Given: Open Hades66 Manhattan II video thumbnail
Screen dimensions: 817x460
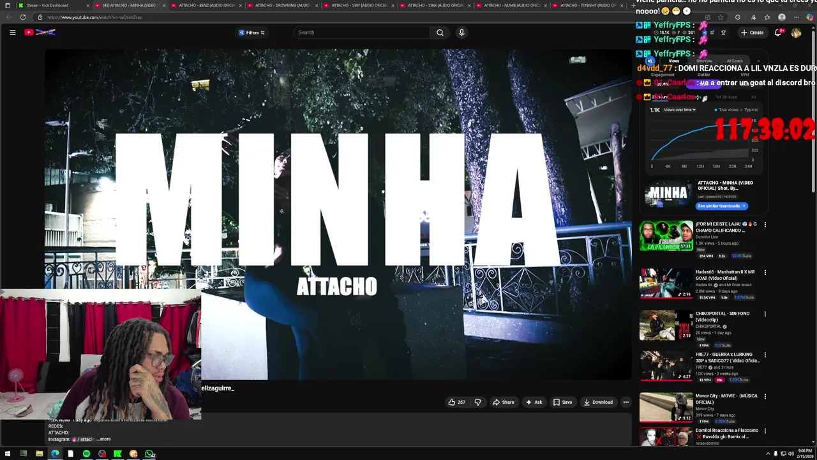Looking at the screenshot, I should pyautogui.click(x=666, y=284).
